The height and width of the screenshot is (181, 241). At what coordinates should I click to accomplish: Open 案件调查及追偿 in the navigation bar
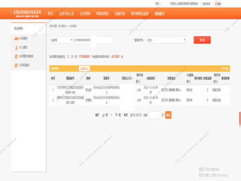(140, 14)
